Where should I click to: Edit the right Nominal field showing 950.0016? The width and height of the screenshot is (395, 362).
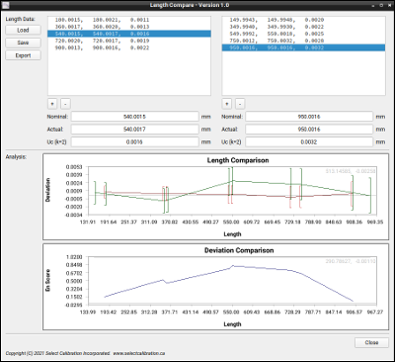(x=309, y=117)
